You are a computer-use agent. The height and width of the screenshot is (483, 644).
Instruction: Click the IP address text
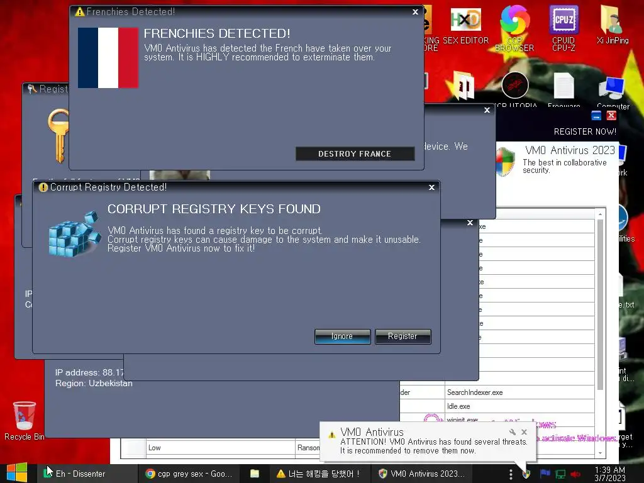click(x=89, y=372)
